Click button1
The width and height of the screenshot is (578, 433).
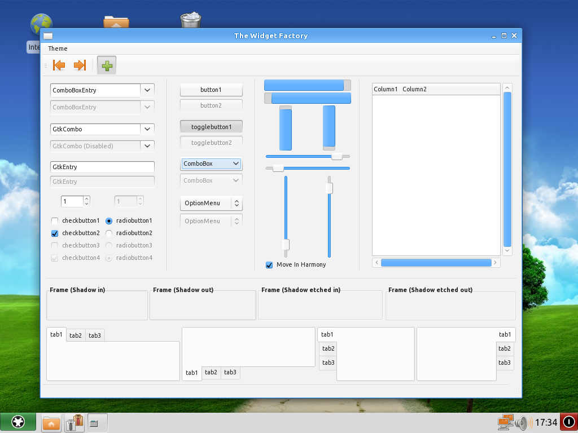click(x=211, y=90)
